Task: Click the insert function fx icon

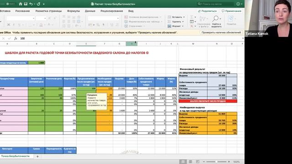Action: [16, 38]
